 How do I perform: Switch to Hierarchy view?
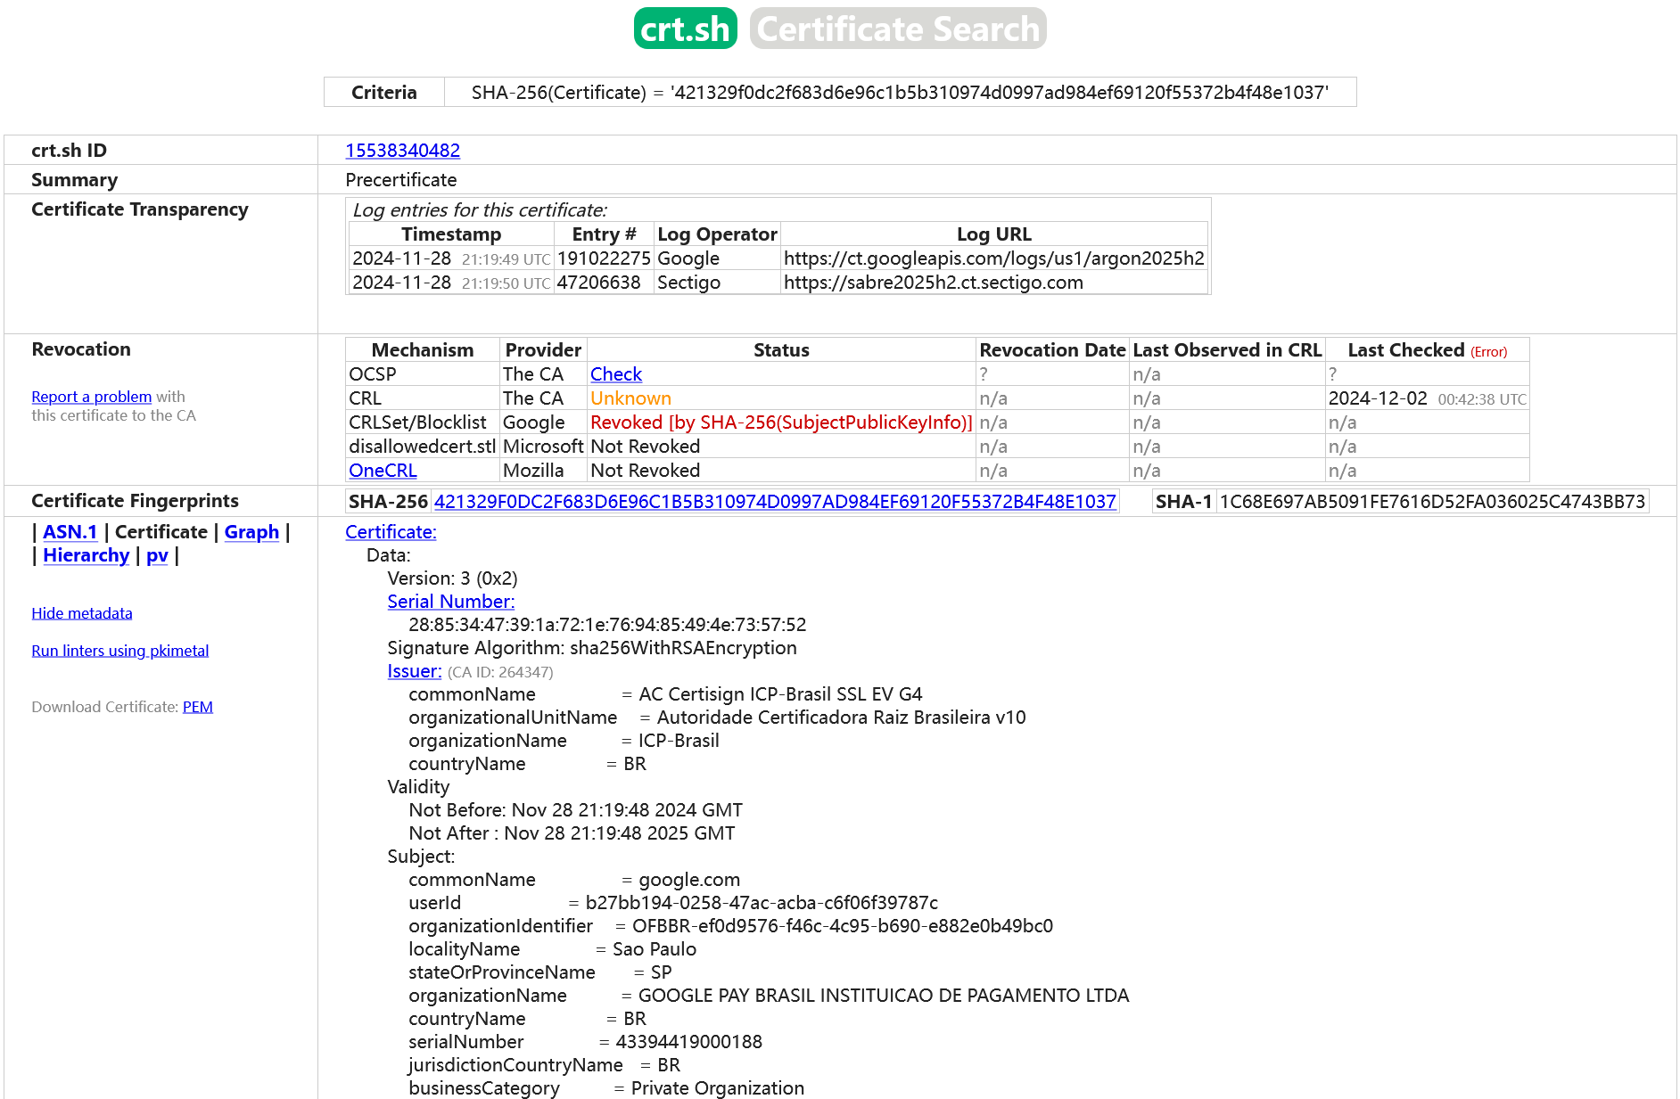[86, 555]
